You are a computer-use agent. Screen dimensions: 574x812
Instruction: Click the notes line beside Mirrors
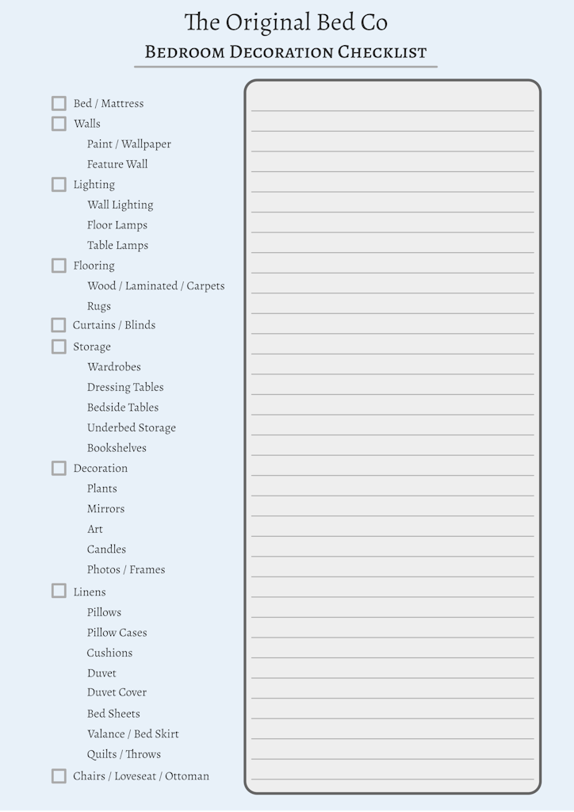click(392, 508)
